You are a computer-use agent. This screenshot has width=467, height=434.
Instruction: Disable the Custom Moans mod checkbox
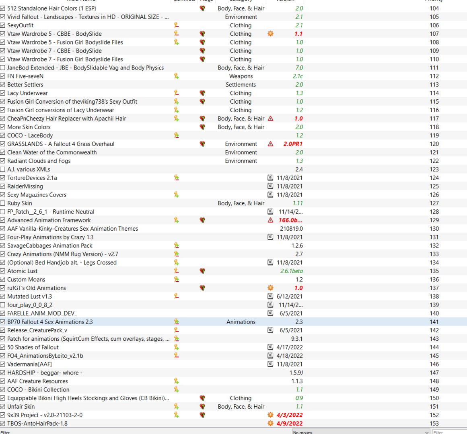[x=3, y=280]
